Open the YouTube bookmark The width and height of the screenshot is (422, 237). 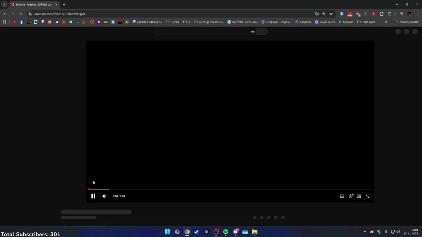pos(15,22)
